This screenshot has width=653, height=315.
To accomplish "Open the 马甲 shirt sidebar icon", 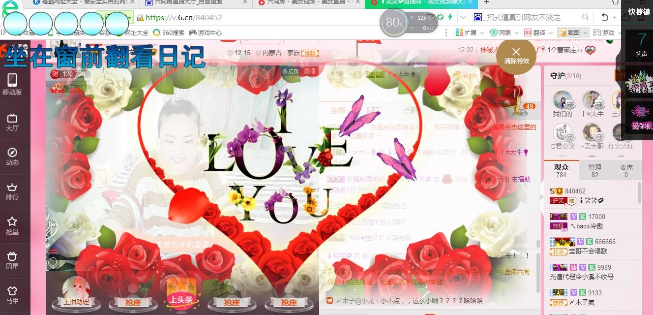I will [x=12, y=296].
